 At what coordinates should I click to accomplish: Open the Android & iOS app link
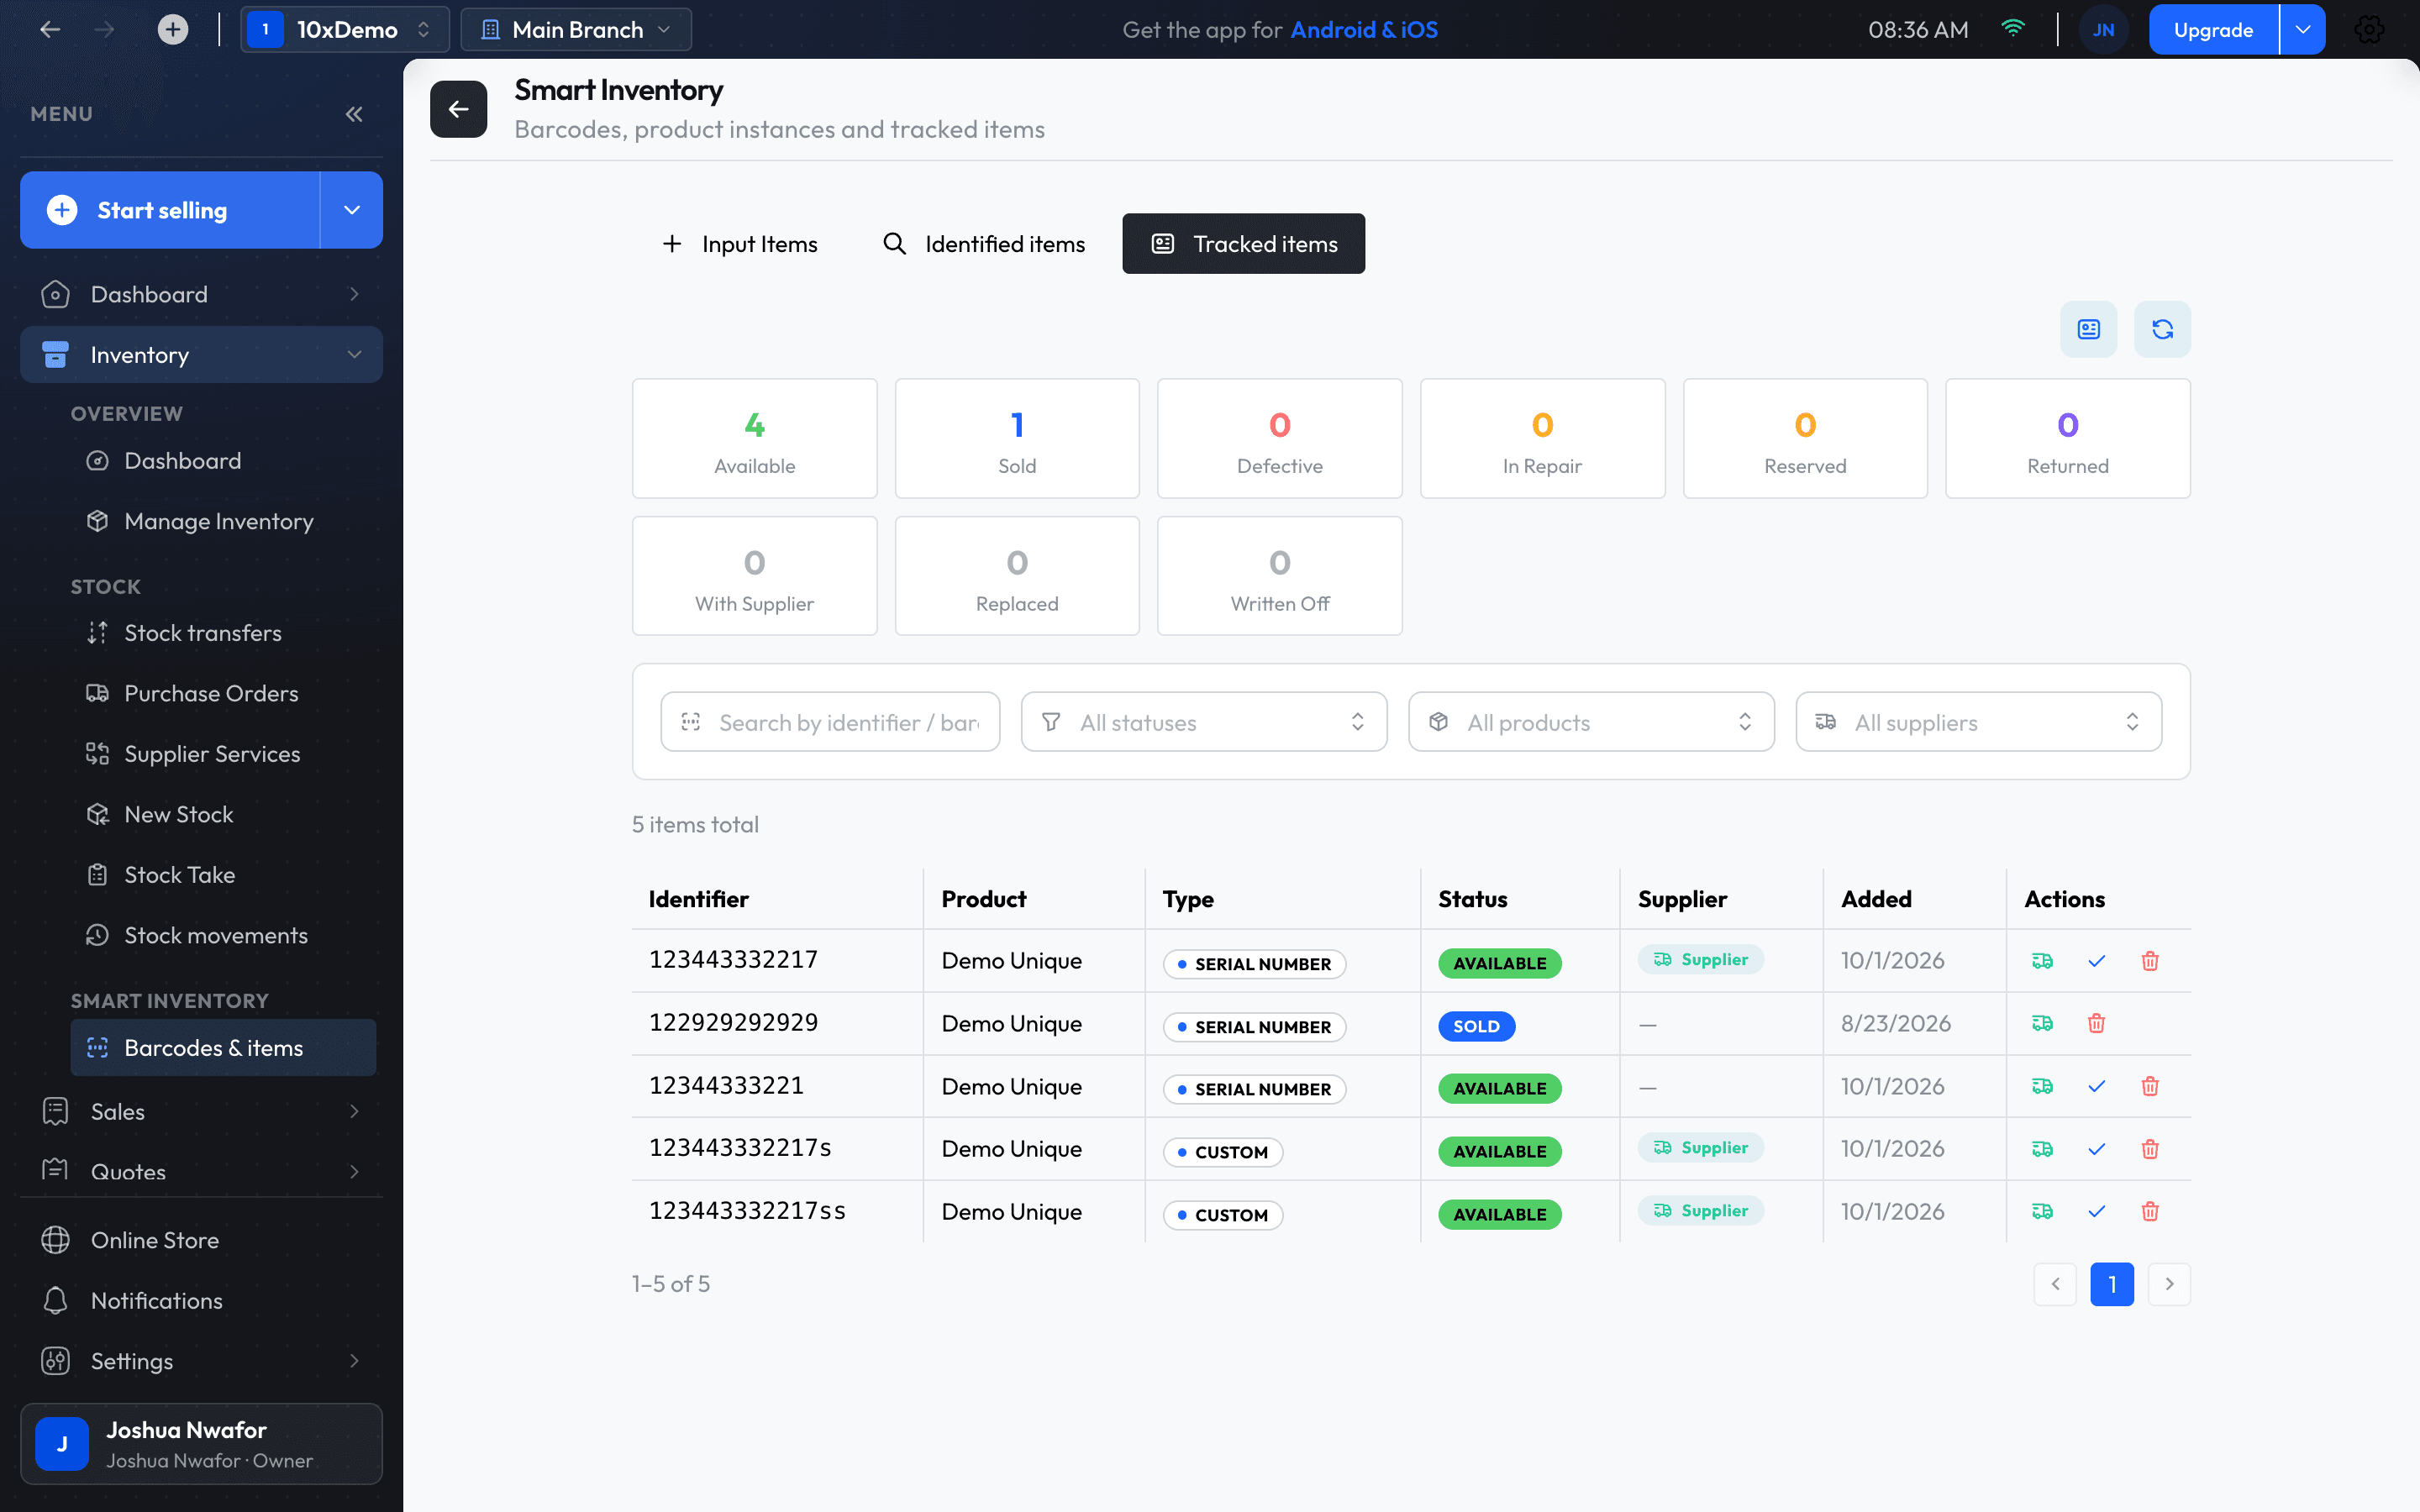point(1364,29)
